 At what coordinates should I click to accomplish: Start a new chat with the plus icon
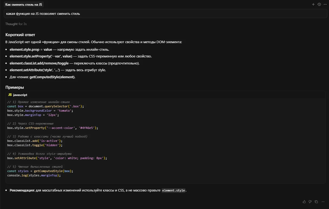click(313, 4)
